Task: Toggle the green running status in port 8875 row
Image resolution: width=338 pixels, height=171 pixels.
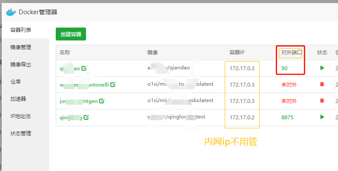Action: 322,117
